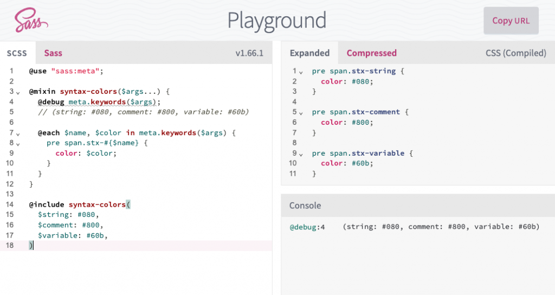This screenshot has height=295, width=555.
Task: Click the console debug output map text
Action: (441, 227)
